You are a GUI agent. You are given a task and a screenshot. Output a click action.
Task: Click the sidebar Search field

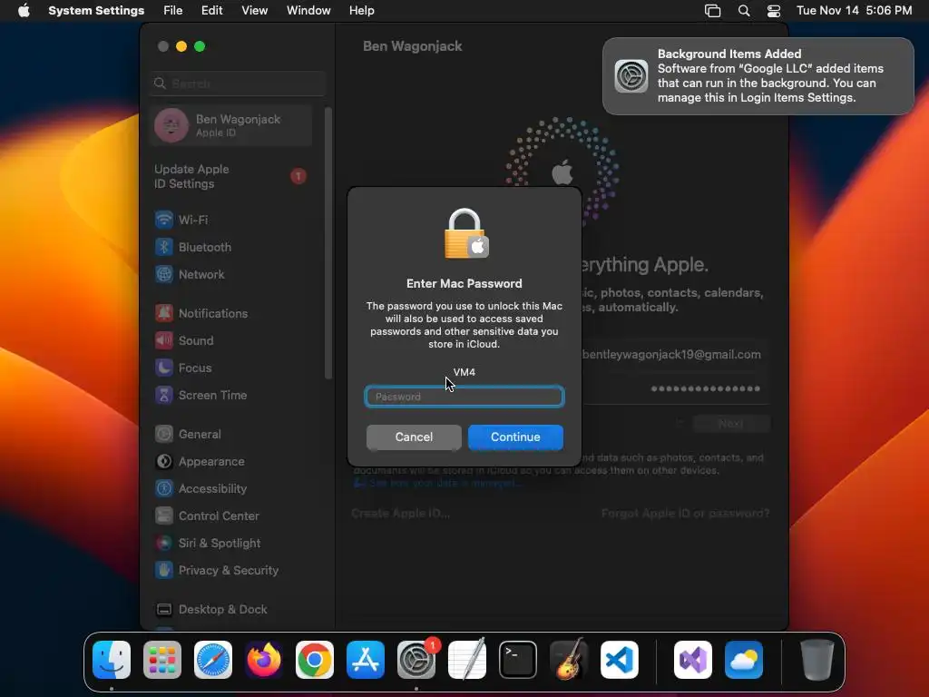pyautogui.click(x=239, y=83)
